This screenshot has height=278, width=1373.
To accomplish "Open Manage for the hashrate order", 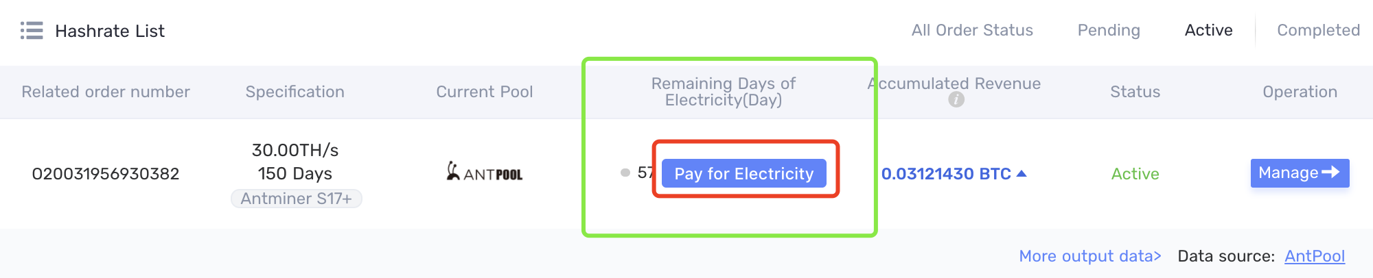I will pyautogui.click(x=1300, y=173).
